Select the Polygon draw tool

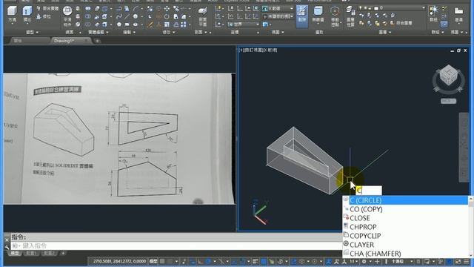coord(119,24)
